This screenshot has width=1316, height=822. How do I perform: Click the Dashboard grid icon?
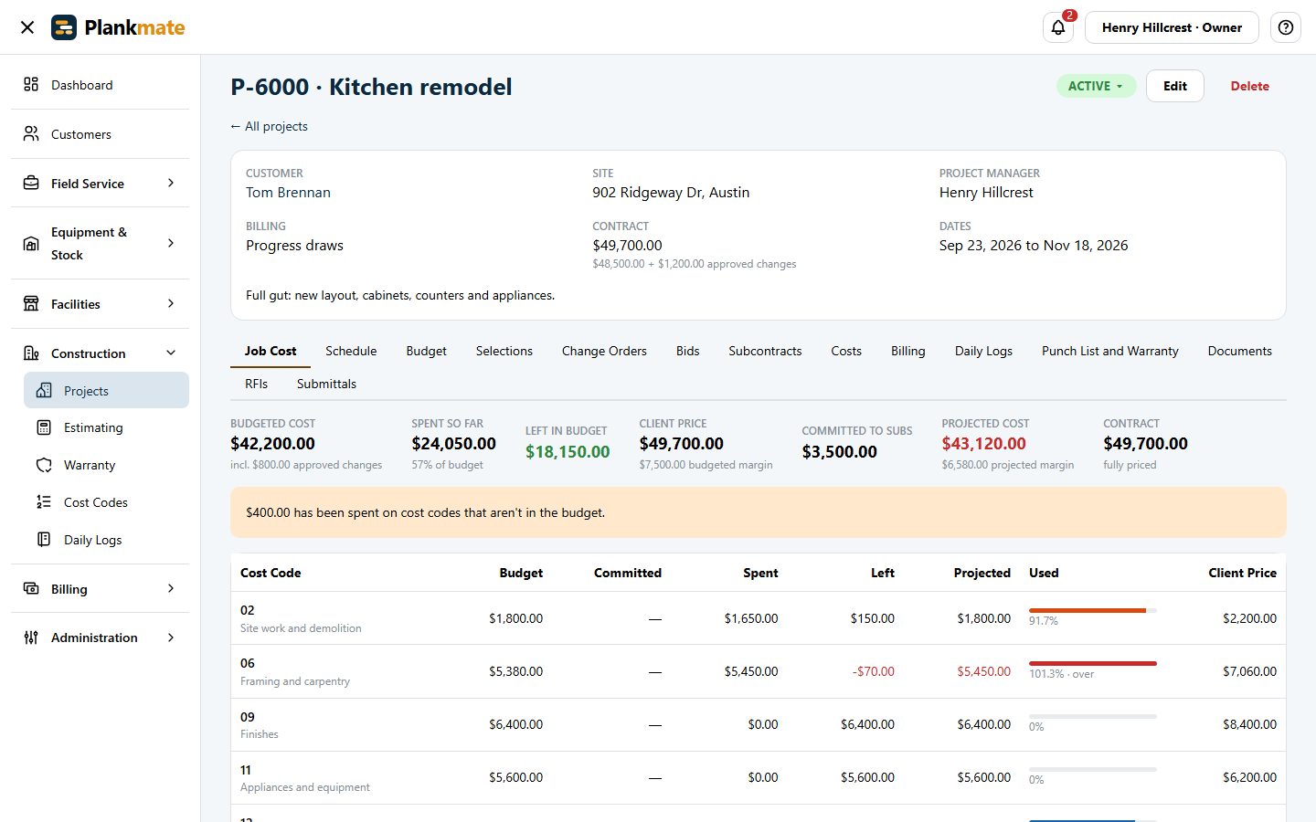click(31, 84)
